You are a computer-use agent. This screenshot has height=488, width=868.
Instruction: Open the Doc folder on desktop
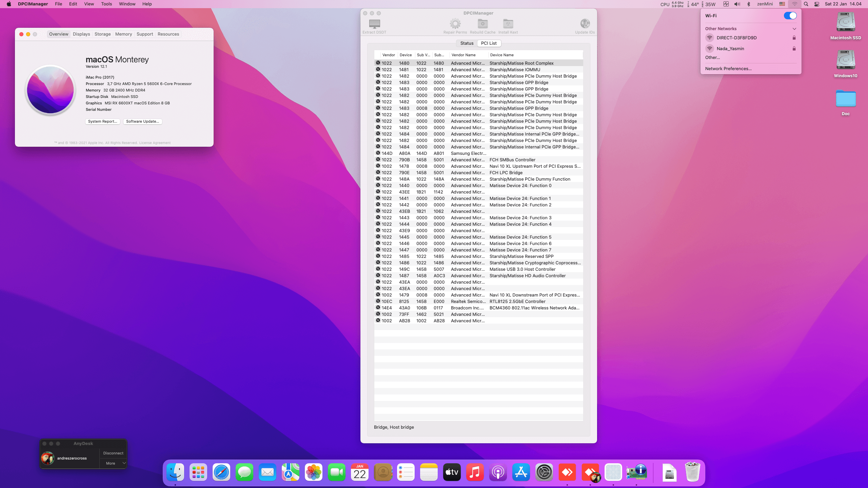tap(846, 99)
